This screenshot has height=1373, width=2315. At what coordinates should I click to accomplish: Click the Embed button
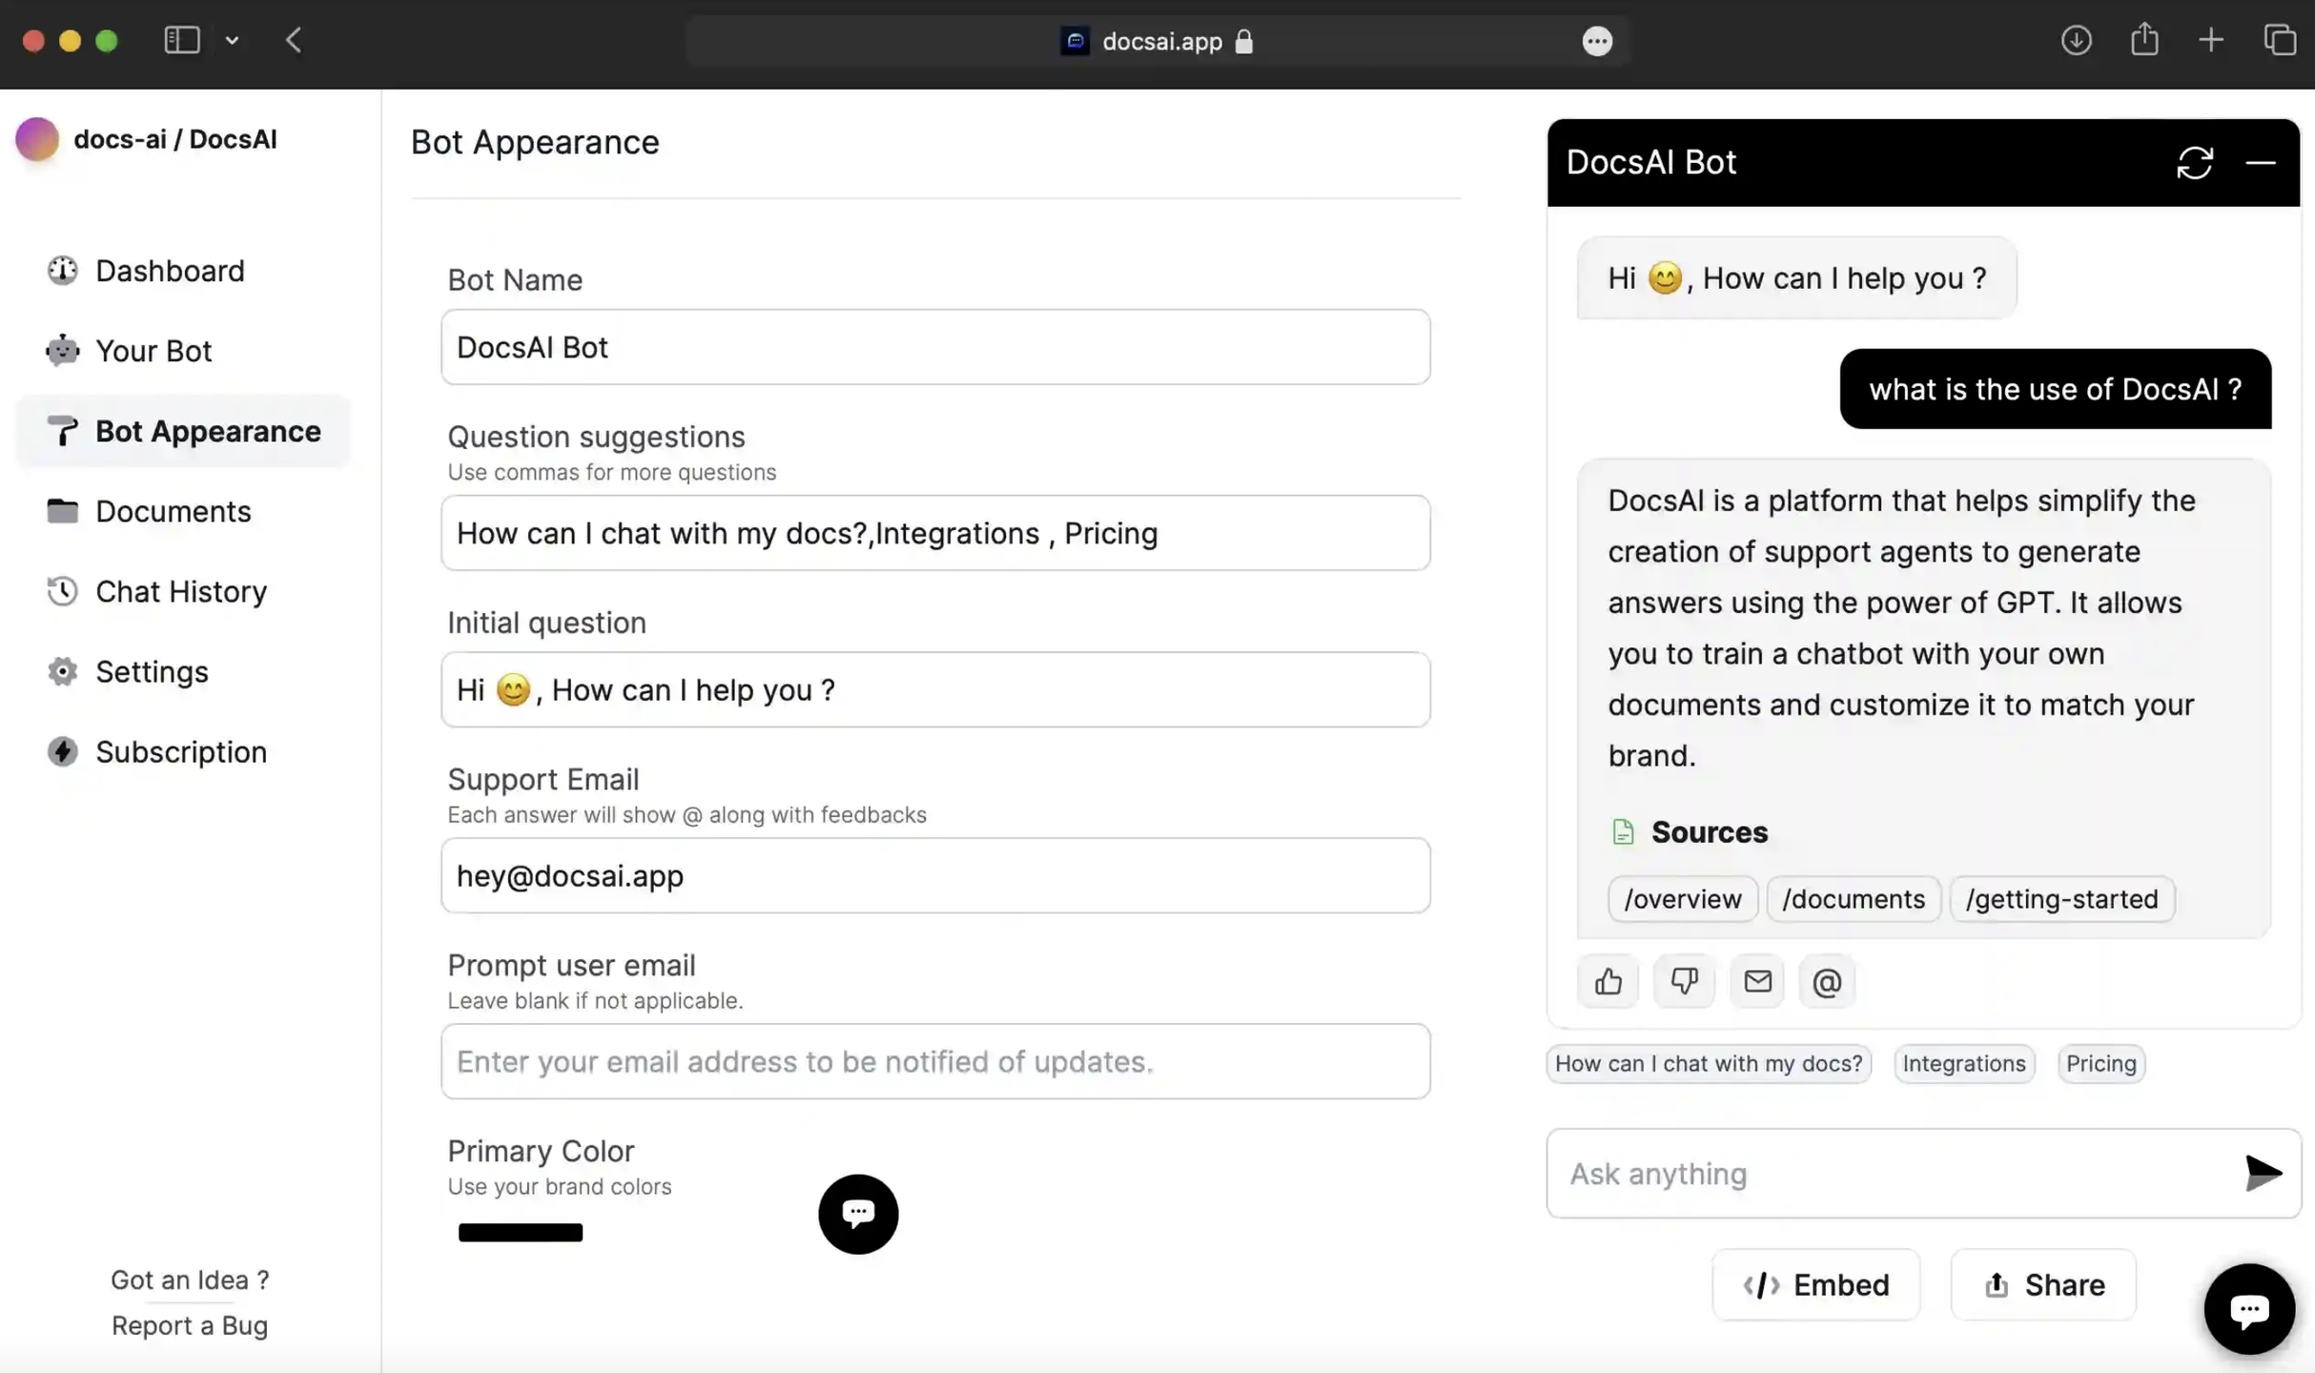[x=1815, y=1284]
